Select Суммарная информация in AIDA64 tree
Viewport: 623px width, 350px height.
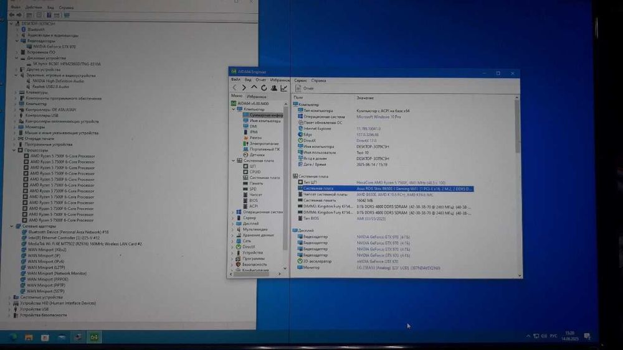[263, 115]
